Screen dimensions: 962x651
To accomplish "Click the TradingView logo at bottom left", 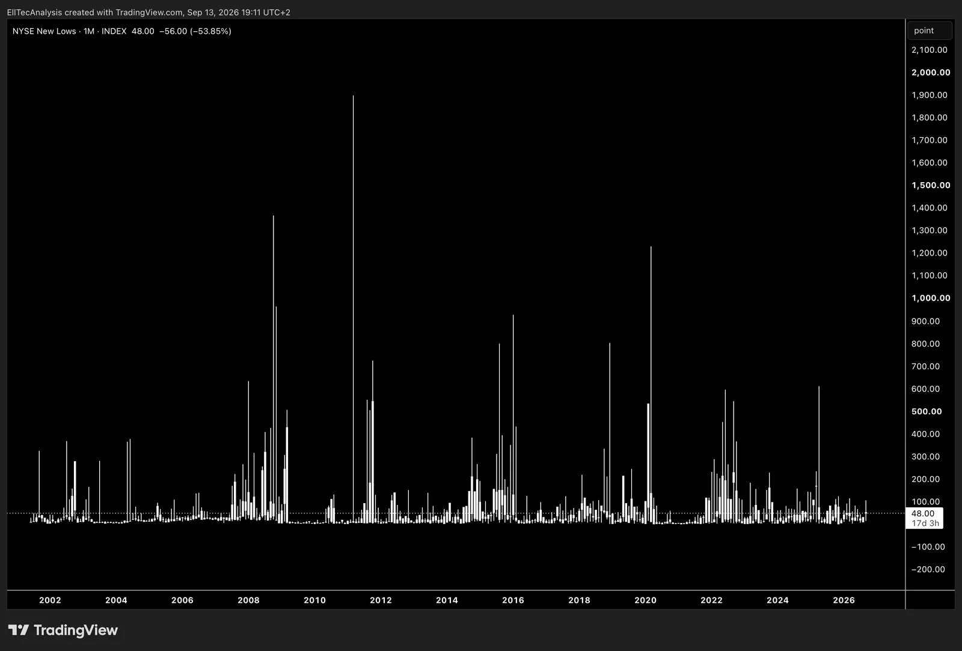I will 63,630.
